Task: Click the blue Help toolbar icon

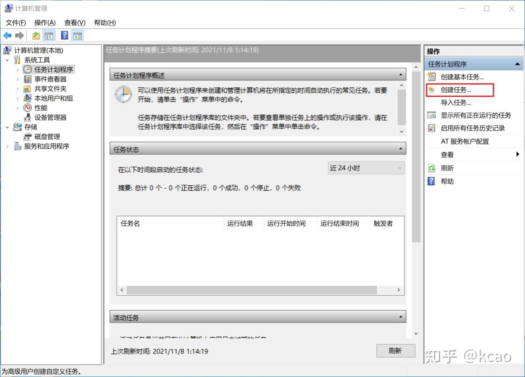Action: (x=65, y=36)
